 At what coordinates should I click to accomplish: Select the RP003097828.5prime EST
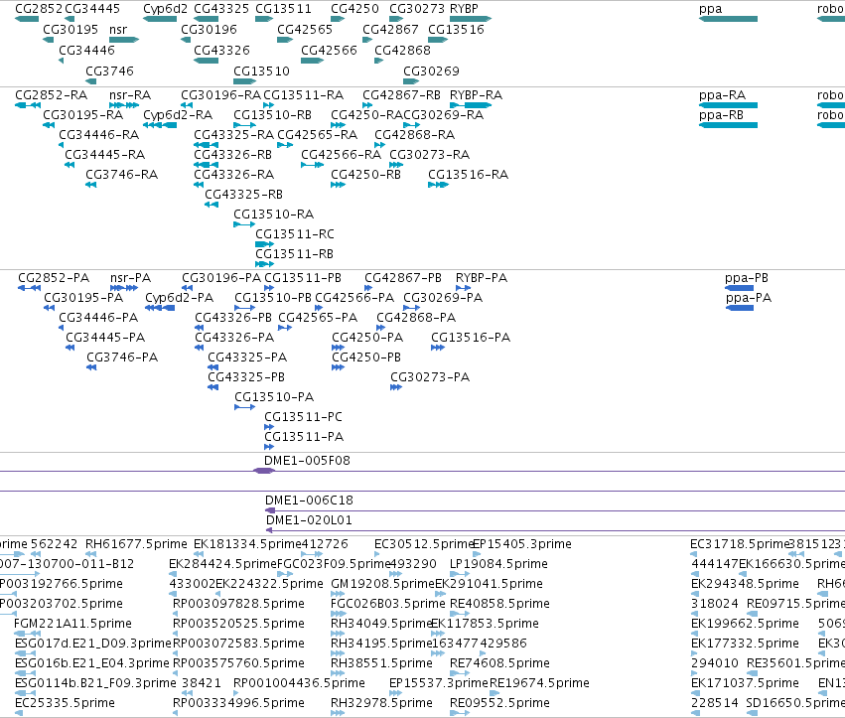point(175,614)
